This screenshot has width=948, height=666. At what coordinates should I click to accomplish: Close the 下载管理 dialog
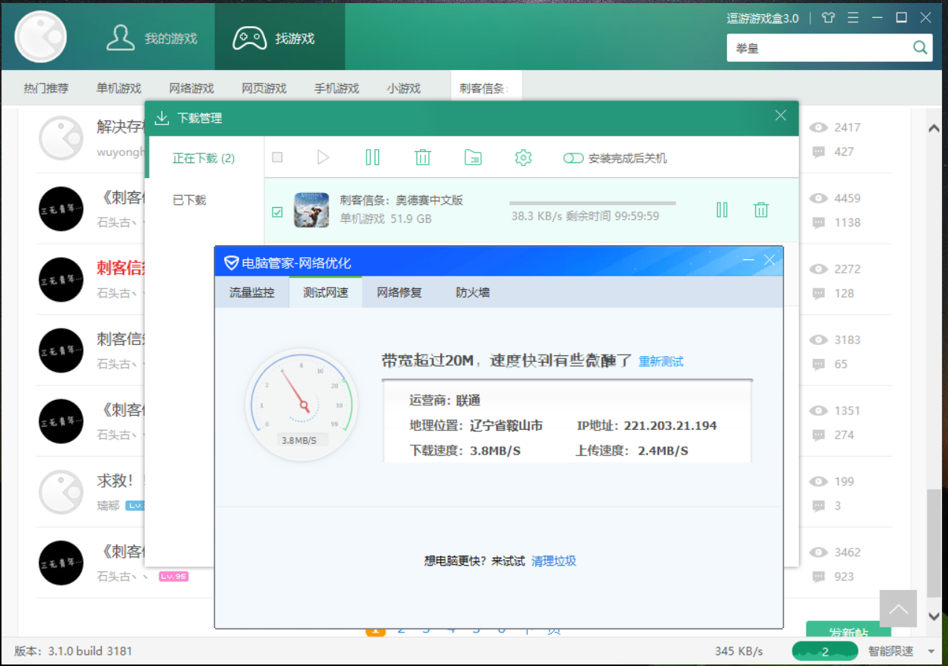[x=780, y=115]
